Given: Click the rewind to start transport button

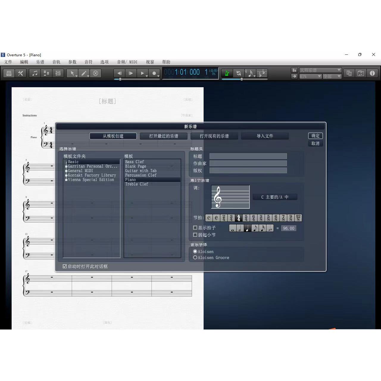Looking at the screenshot, I should [x=119, y=73].
